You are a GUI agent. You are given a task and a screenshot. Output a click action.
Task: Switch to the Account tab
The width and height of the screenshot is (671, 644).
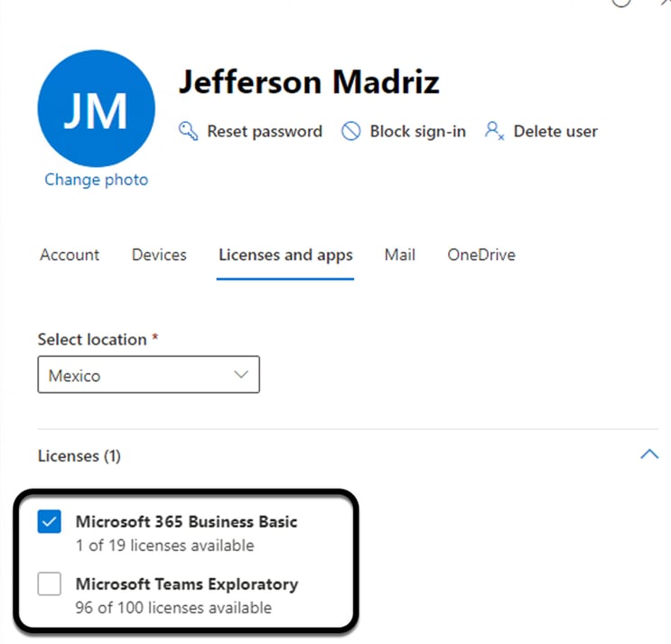tap(70, 255)
